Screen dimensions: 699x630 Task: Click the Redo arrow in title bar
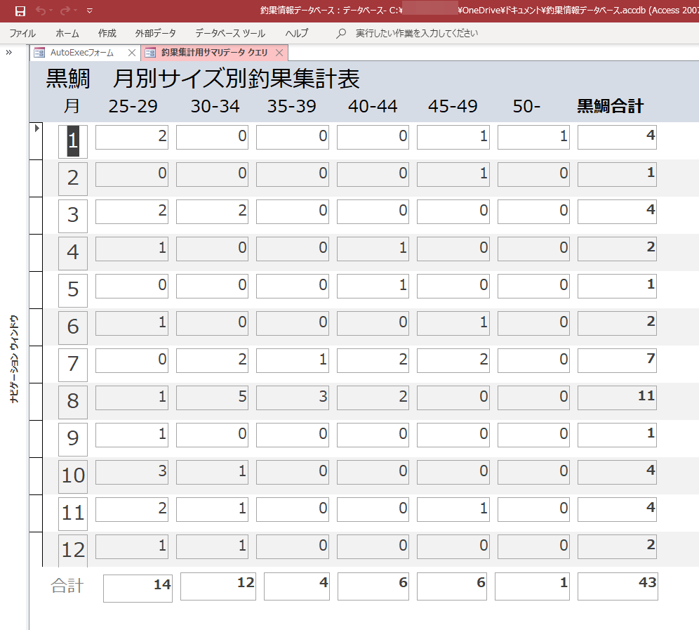tap(65, 11)
